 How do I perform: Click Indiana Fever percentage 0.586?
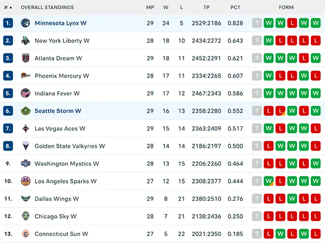tap(235, 93)
